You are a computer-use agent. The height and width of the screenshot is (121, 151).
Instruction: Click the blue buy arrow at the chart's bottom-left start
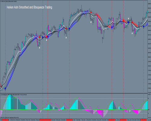pos(5,89)
